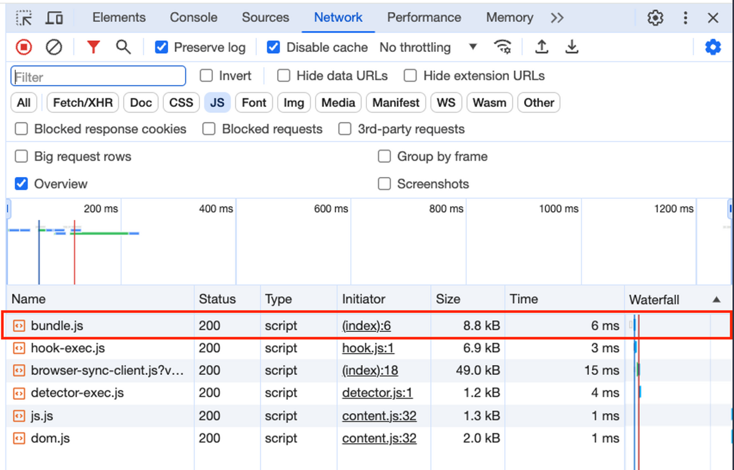The width and height of the screenshot is (734, 470).
Task: Open the No throttling dropdown
Action: (428, 47)
